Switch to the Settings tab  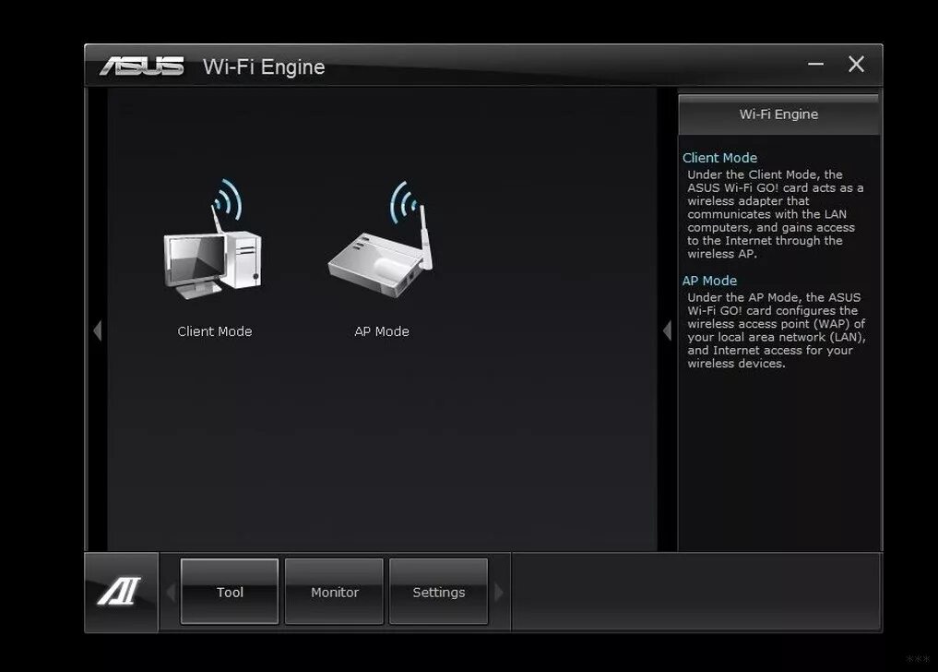click(x=439, y=592)
